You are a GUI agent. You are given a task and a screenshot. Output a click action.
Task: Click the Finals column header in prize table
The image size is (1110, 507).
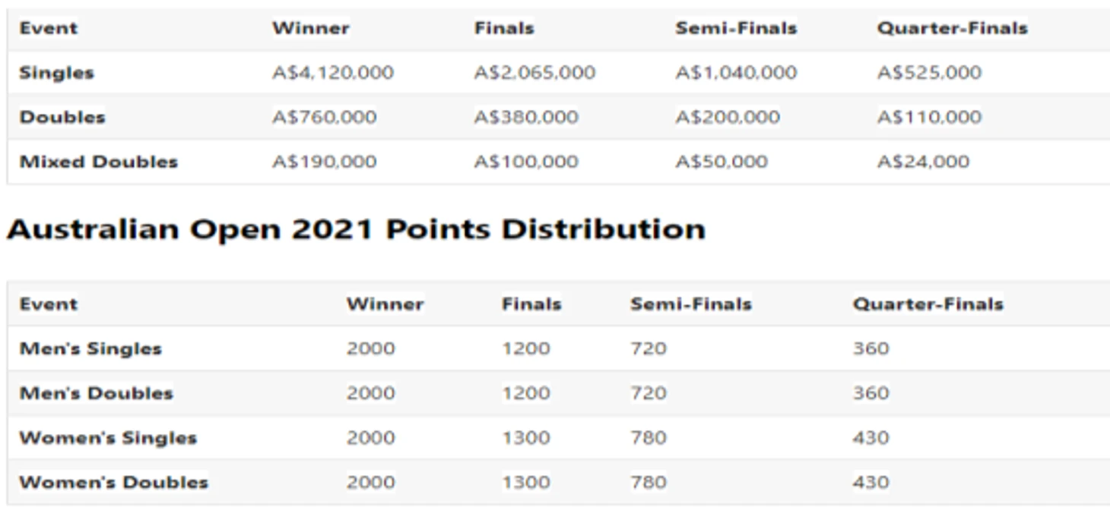pos(504,29)
